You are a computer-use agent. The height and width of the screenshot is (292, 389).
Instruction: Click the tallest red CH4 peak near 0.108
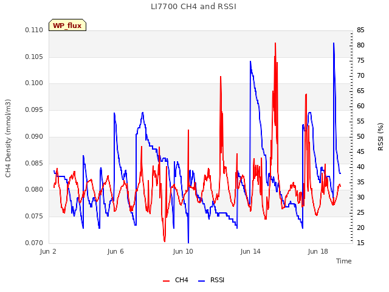275,44
